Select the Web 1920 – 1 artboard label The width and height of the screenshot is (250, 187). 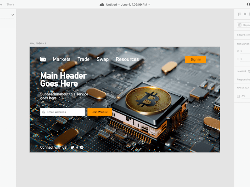(x=38, y=43)
